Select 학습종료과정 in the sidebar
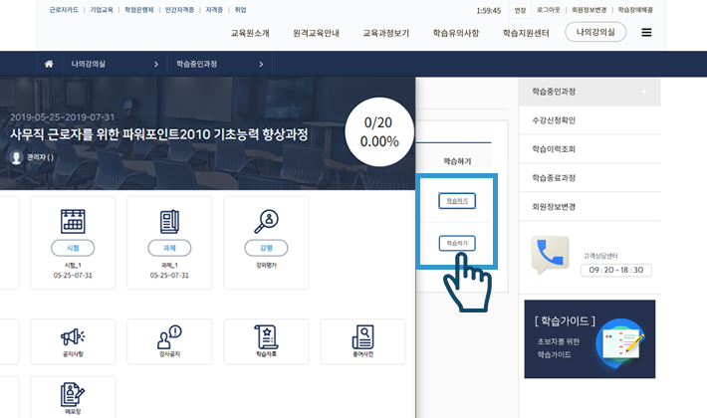 [x=589, y=178]
